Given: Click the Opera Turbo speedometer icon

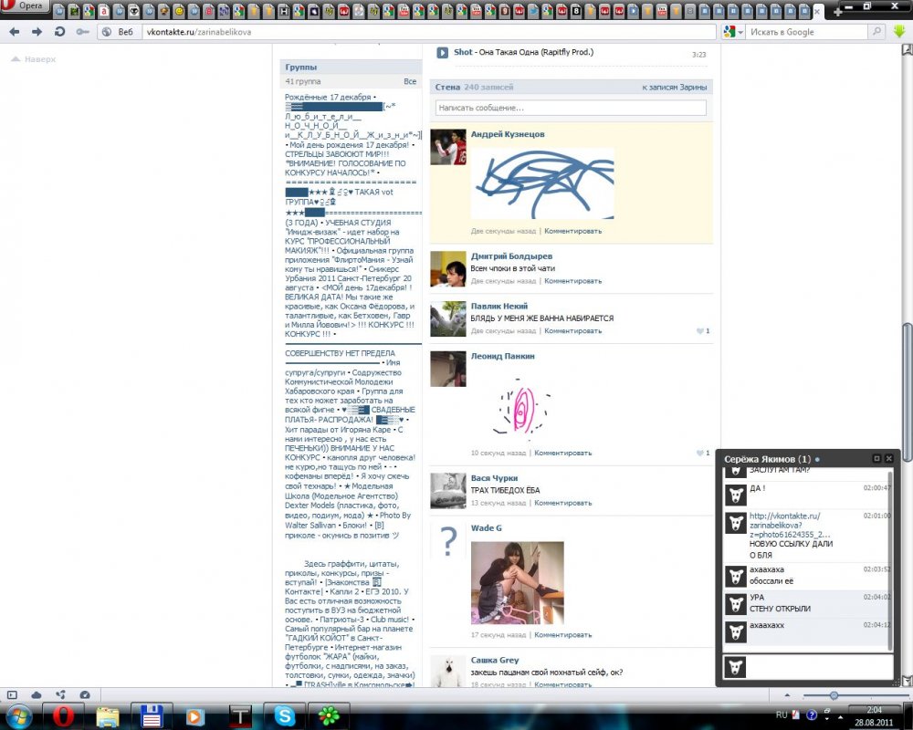Looking at the screenshot, I should click(x=84, y=695).
